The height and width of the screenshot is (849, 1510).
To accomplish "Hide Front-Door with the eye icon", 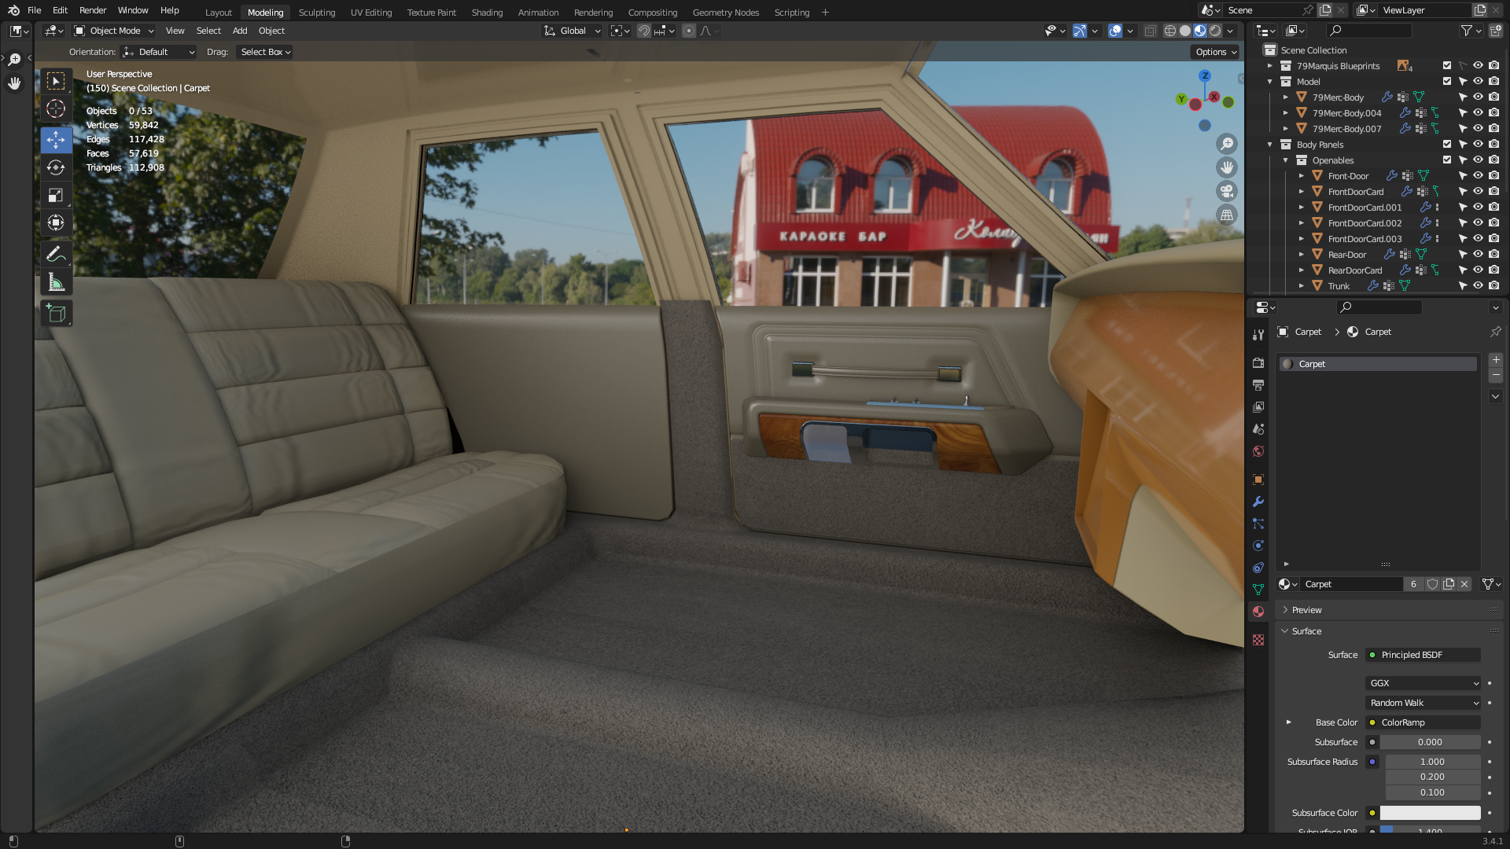I will click(1478, 176).
